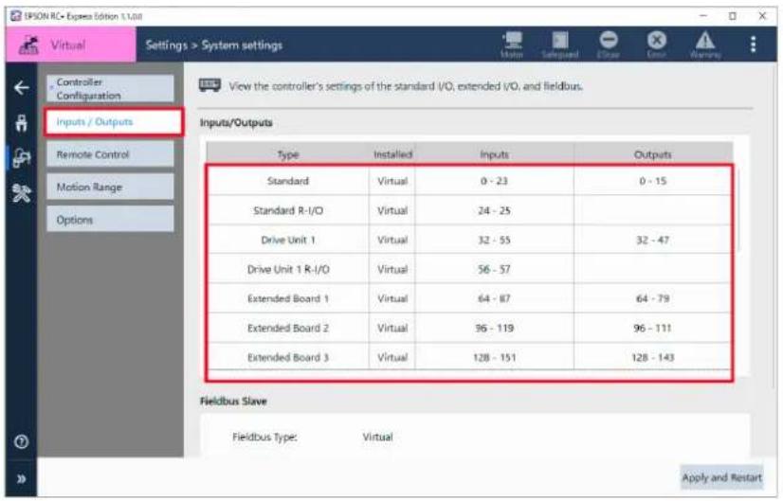Click the Error status icon
This screenshot has height=501, width=783.
[657, 45]
